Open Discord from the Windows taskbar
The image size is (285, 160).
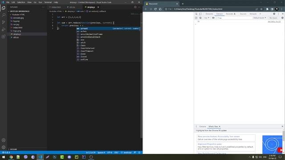click(69, 157)
